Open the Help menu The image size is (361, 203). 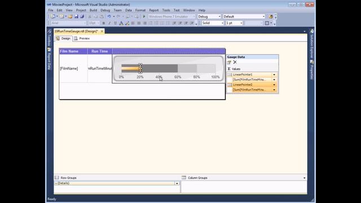pyautogui.click(x=202, y=10)
